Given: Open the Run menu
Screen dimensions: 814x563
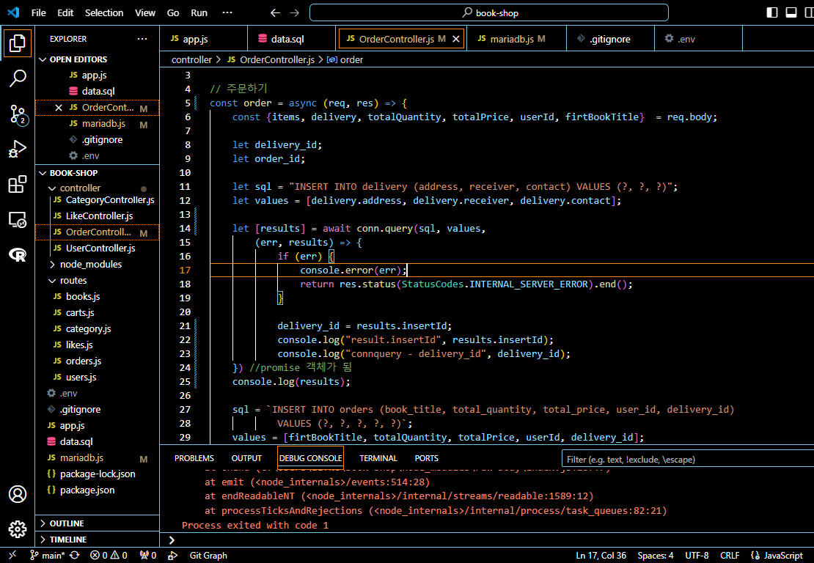Looking at the screenshot, I should pyautogui.click(x=199, y=13).
